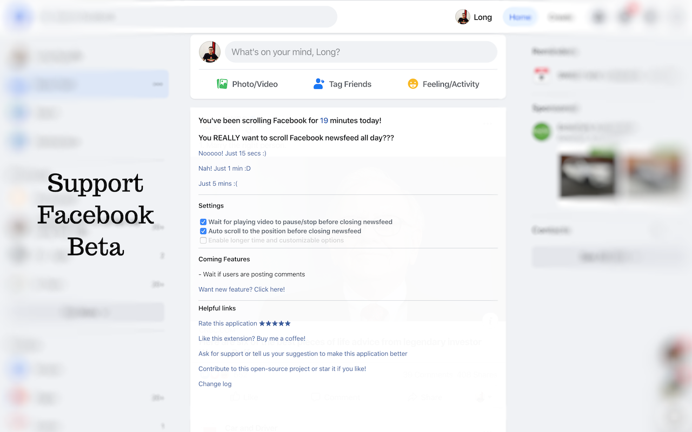Switch to the Home tab in top bar
The height and width of the screenshot is (432, 692).
520,17
